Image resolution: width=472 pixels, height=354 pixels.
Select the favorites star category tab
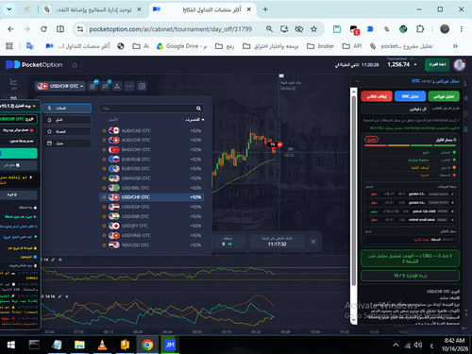(x=67, y=131)
